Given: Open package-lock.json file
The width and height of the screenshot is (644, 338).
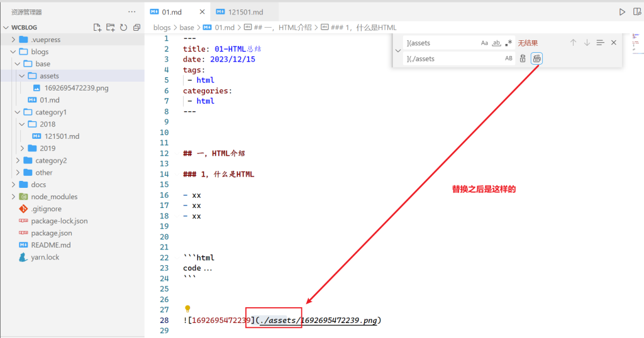Looking at the screenshot, I should (x=59, y=221).
